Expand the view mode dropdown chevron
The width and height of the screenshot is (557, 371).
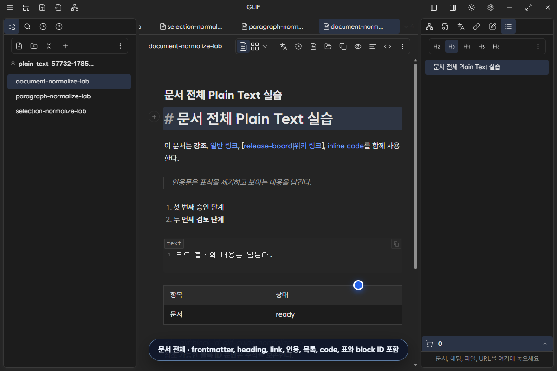[x=265, y=46]
